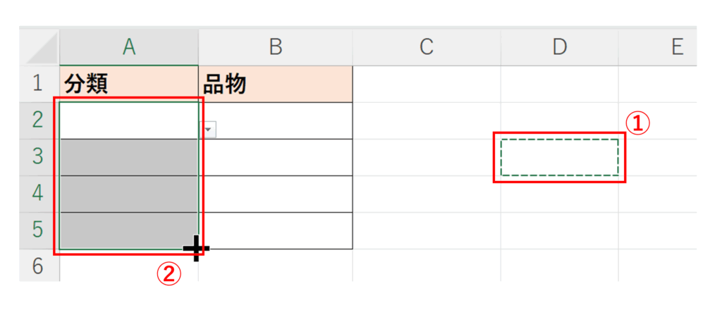Select row 1 header
Image resolution: width=722 pixels, height=310 pixels.
pyautogui.click(x=39, y=85)
